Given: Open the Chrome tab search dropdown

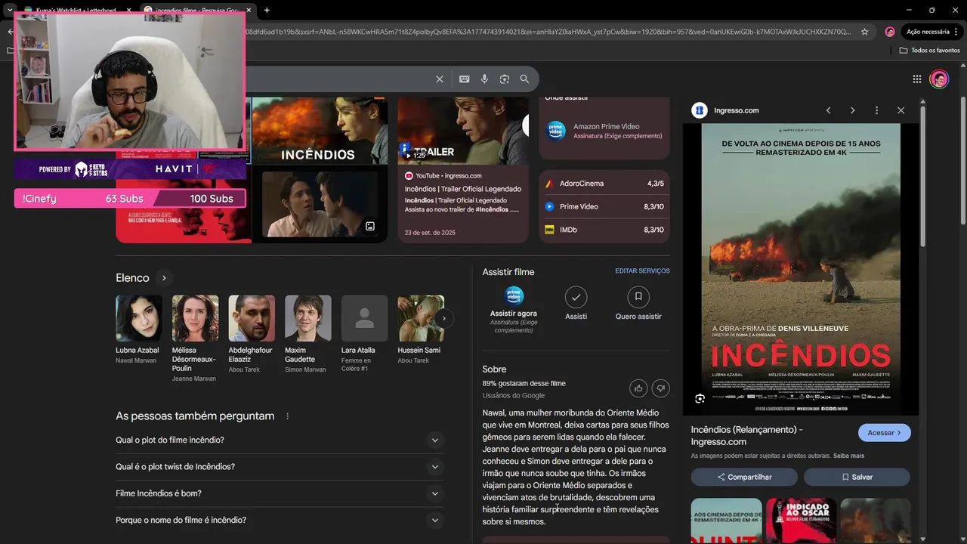Looking at the screenshot, I should tap(10, 11).
